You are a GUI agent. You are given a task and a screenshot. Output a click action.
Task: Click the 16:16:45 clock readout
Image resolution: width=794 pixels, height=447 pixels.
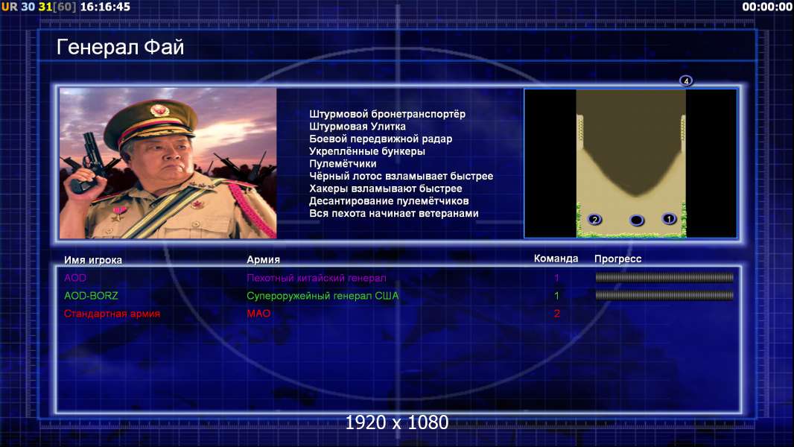105,7
